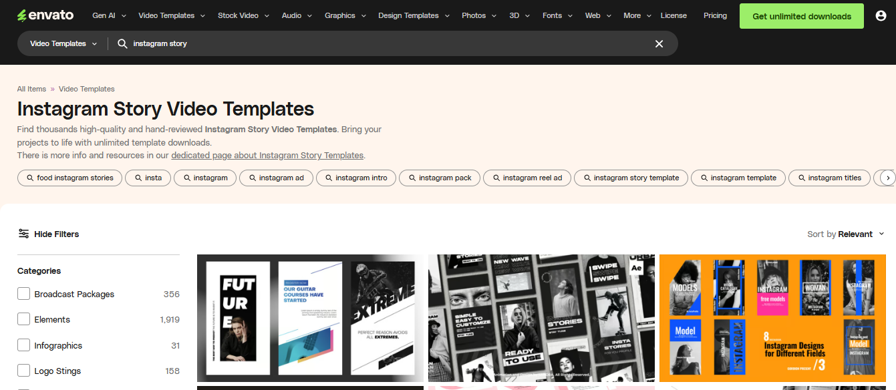Click magnifier icon in 'instagram pack' tag
This screenshot has height=390, width=896.
(412, 178)
